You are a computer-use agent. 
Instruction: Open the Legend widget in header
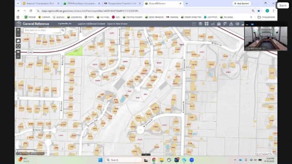click(194, 23)
